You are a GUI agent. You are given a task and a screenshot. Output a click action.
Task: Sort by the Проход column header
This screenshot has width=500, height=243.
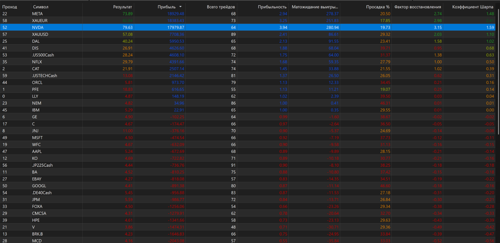tap(10, 7)
